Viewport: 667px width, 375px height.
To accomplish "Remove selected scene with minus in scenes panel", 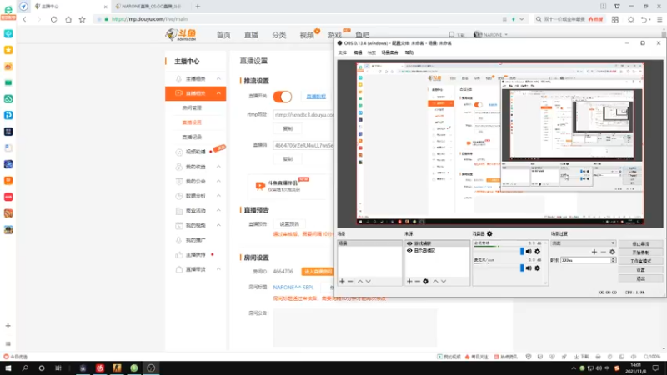I will click(x=350, y=281).
